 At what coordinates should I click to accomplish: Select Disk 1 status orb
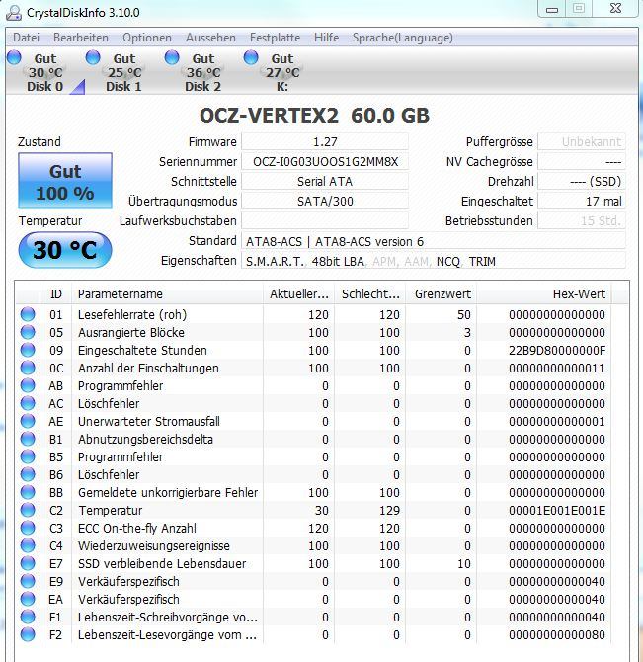(93, 57)
